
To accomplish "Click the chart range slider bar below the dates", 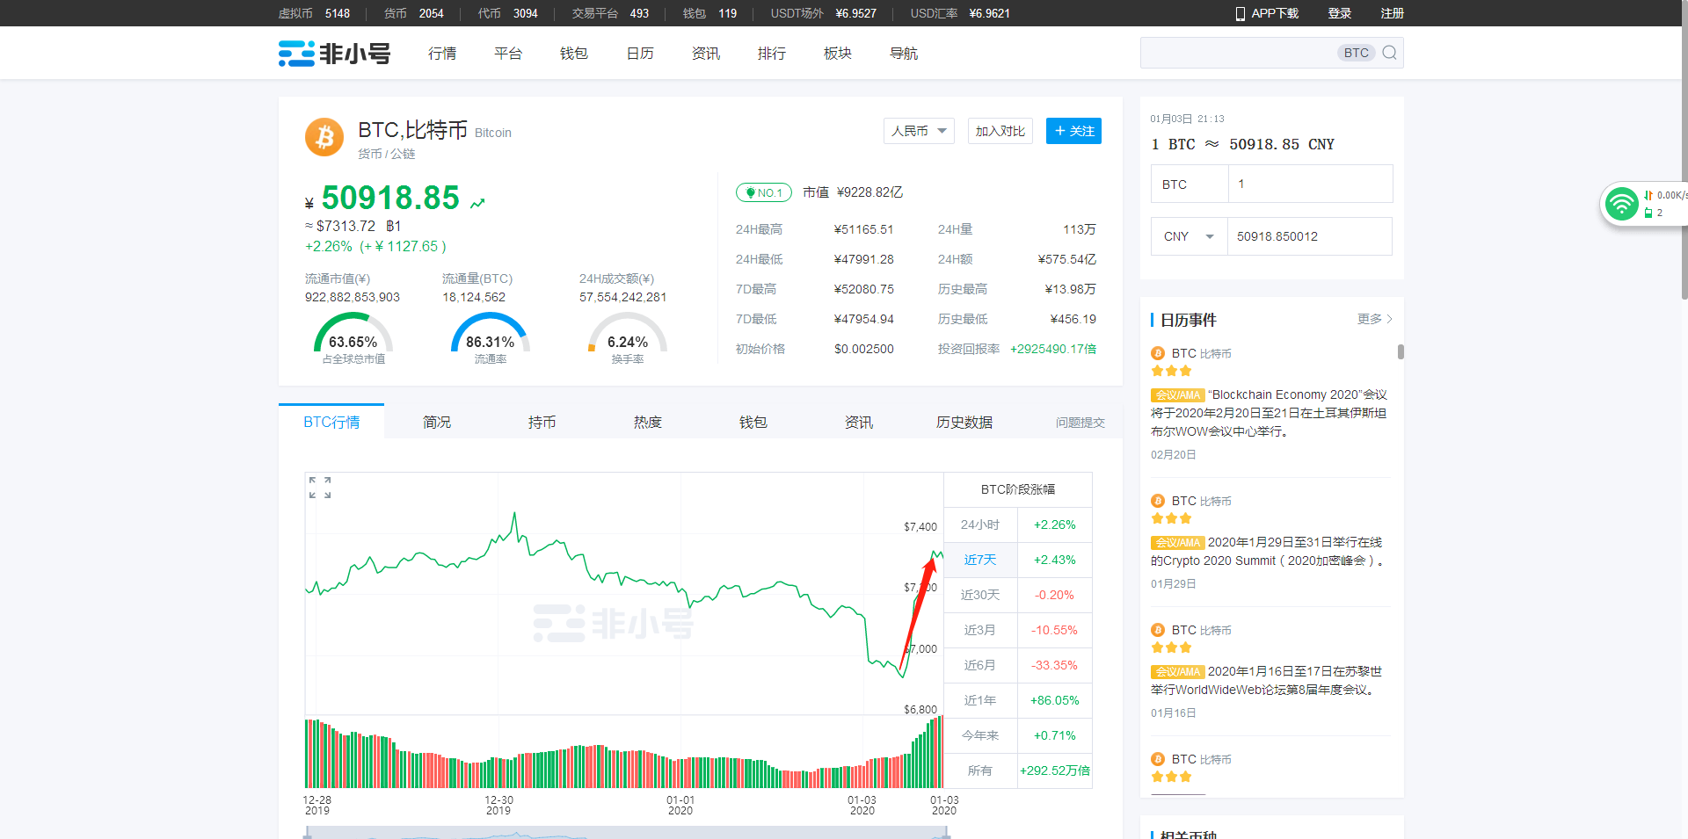I will 626,833.
